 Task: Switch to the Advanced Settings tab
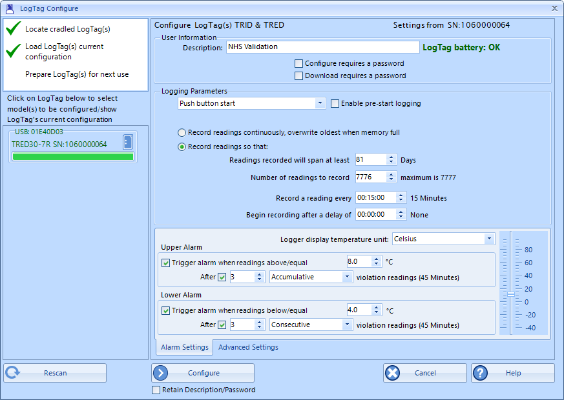(x=248, y=347)
